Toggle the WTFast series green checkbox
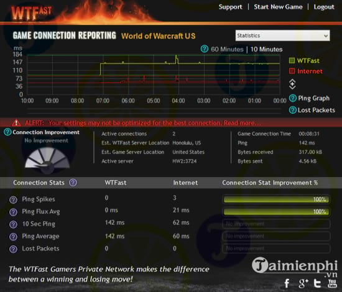Screen dimensions: 342x292 click(x=292, y=60)
